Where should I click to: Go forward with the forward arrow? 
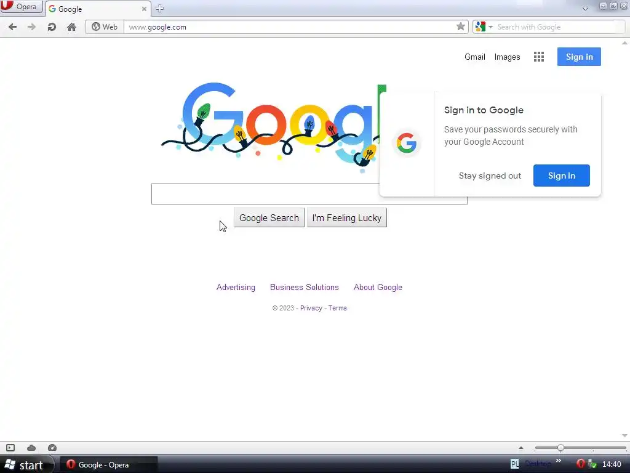click(x=31, y=27)
